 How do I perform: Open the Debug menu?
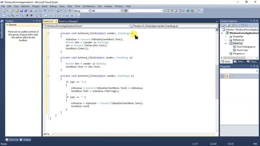(53, 6)
